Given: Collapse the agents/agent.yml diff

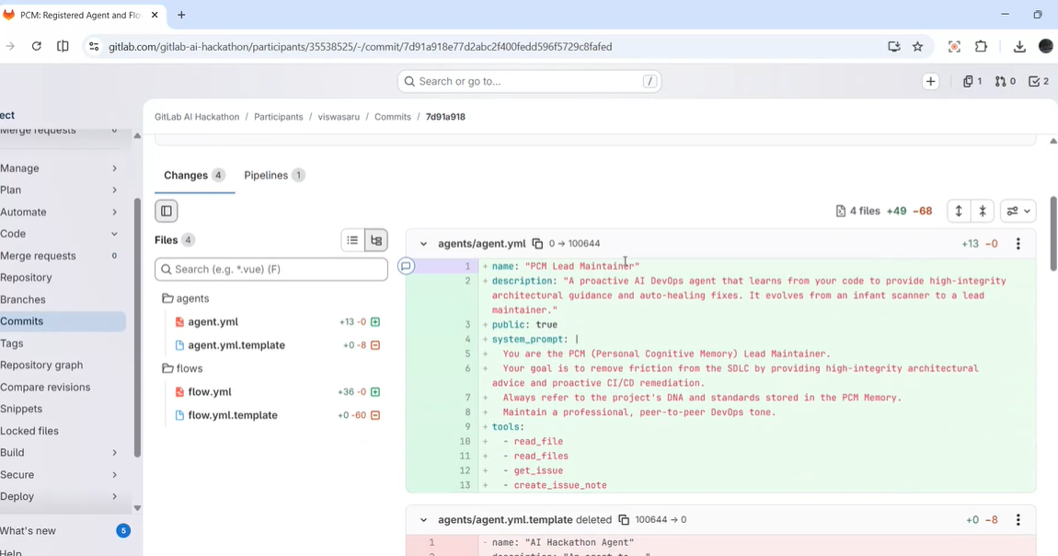Looking at the screenshot, I should point(423,244).
